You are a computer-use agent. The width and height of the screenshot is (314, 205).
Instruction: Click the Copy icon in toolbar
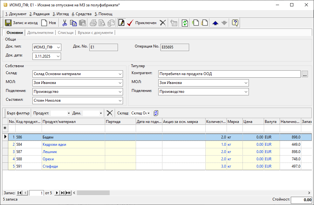tap(73, 23)
